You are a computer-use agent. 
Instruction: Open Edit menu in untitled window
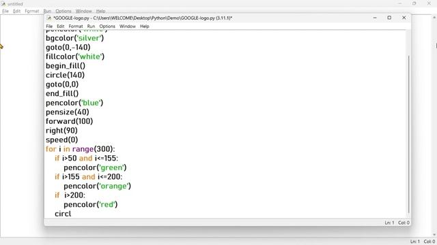(16, 11)
